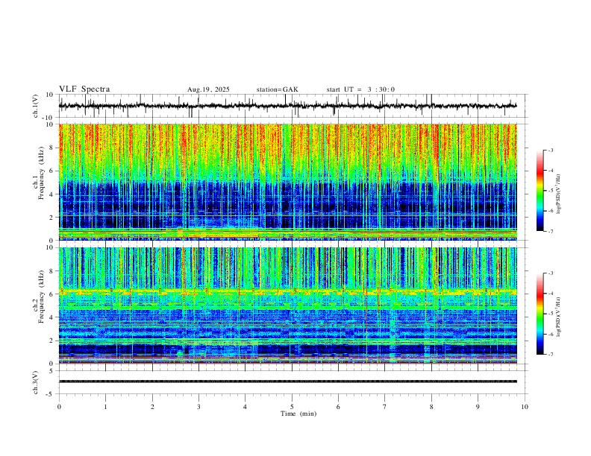Click the ch.1 voltage waveform trace panel
This screenshot has width=591, height=456.
coord(293,106)
